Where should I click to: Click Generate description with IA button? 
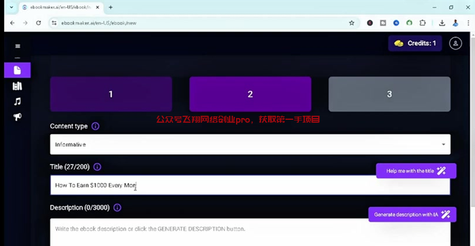[x=412, y=215]
